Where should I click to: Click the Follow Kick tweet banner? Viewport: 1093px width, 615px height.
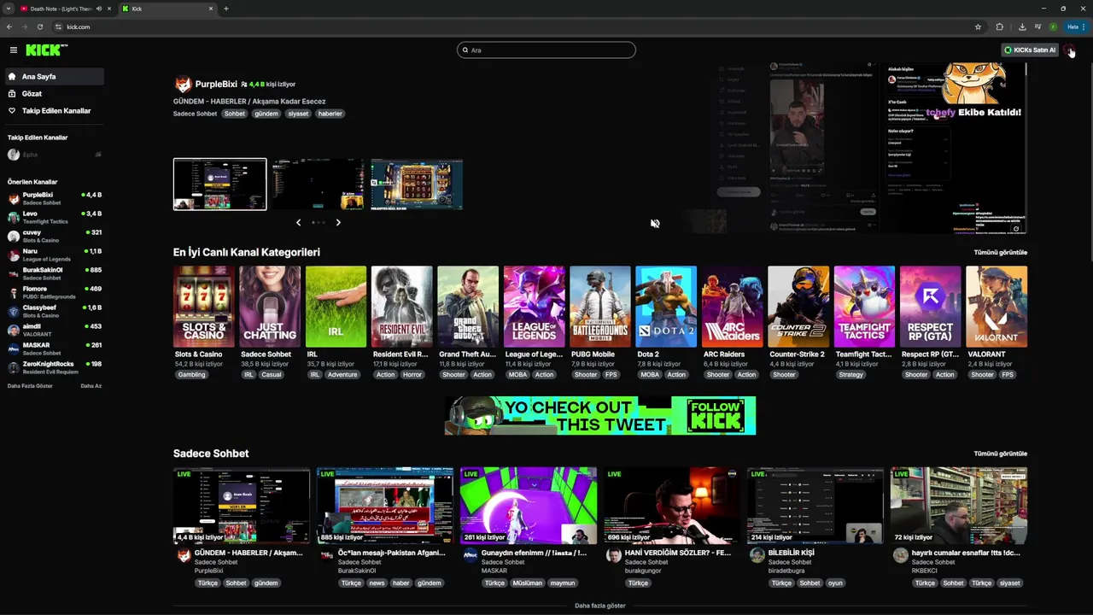click(x=600, y=415)
